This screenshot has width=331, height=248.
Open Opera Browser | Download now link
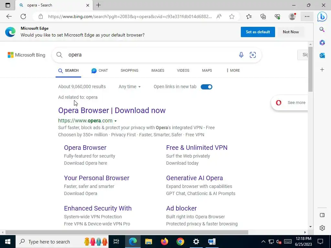pos(112,110)
